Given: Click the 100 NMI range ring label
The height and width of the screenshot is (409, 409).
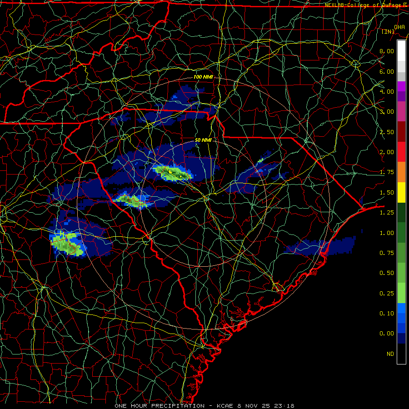Looking at the screenshot, I should (203, 77).
